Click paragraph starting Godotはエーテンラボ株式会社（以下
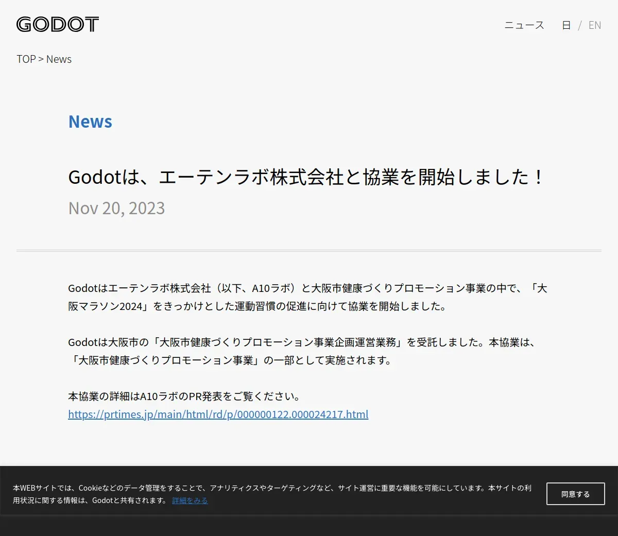 pyautogui.click(x=307, y=297)
